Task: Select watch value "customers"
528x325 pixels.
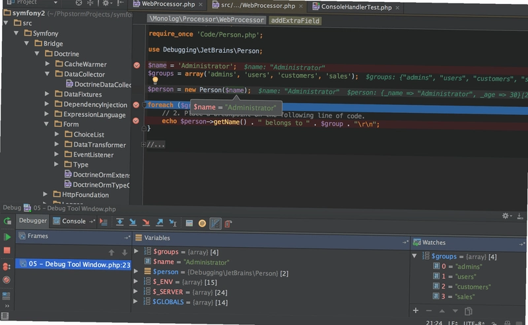Action: coord(473,287)
